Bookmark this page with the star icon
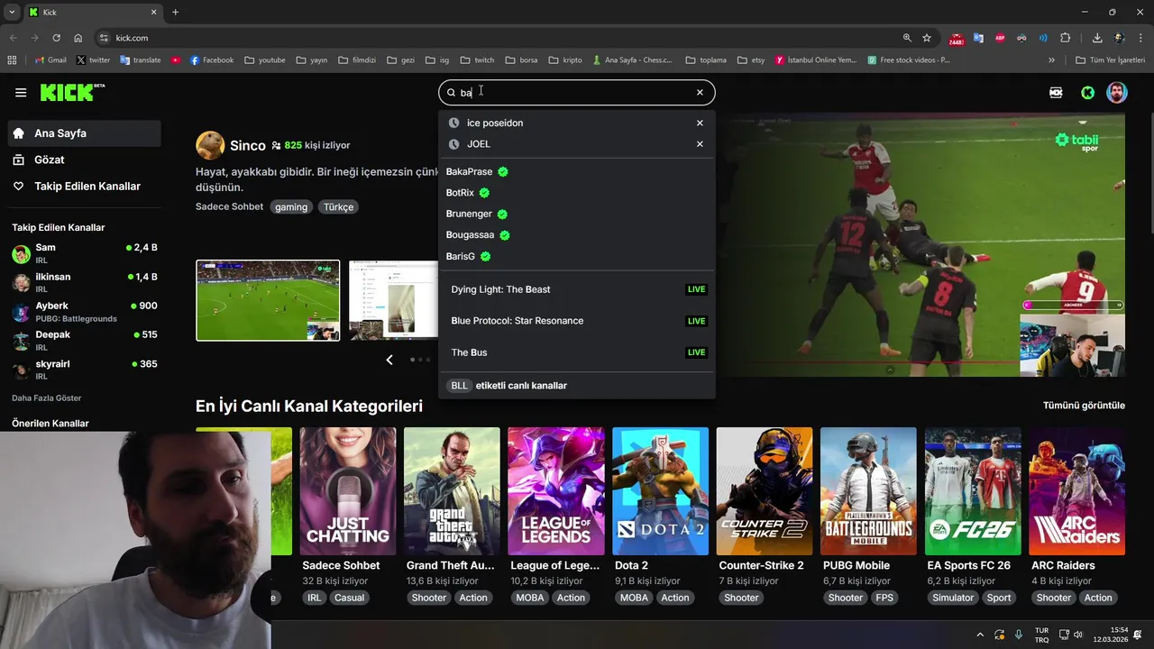The image size is (1154, 649). 927,38
